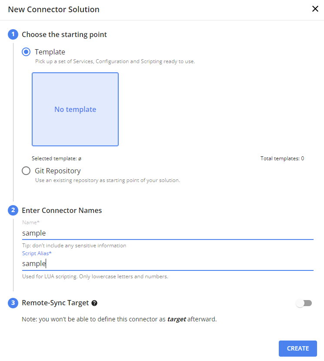Click the "Selected template" status text
The height and width of the screenshot is (361, 324).
point(57,159)
